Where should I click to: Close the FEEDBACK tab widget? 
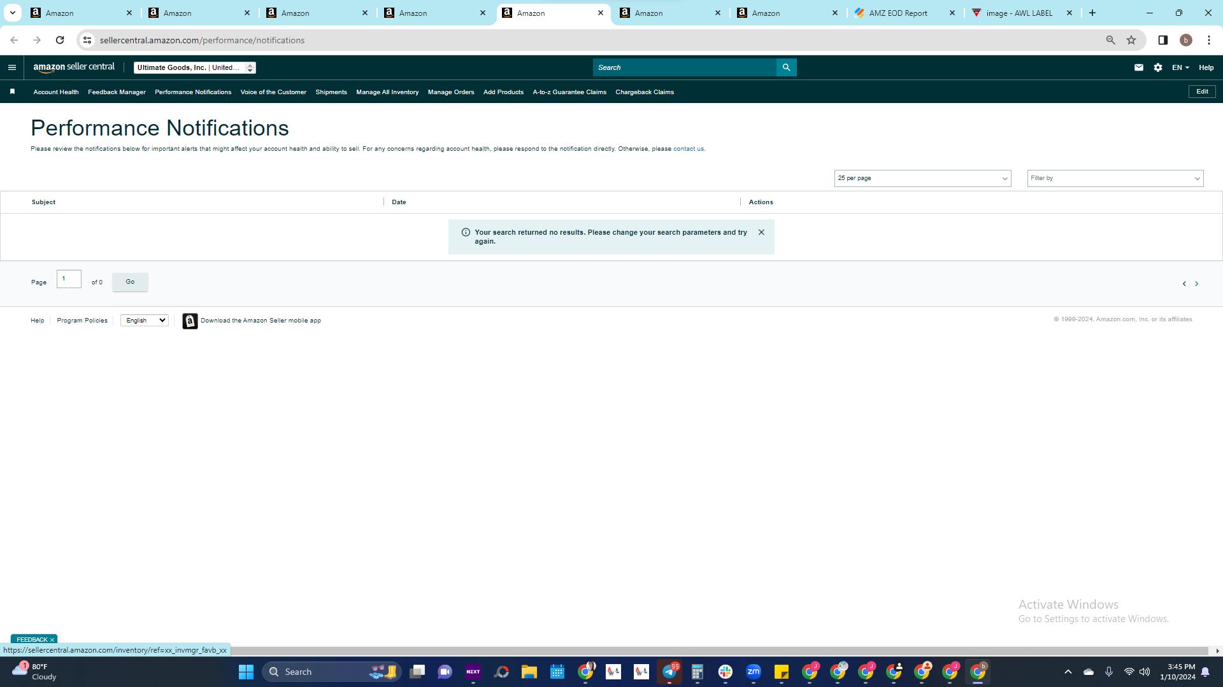tap(52, 640)
